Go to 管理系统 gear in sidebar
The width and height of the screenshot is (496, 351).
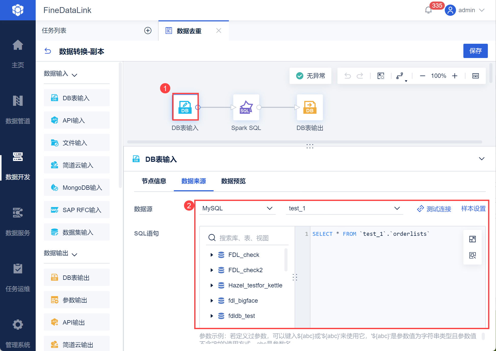[18, 333]
